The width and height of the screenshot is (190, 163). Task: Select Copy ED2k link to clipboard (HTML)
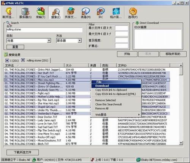click(116, 94)
